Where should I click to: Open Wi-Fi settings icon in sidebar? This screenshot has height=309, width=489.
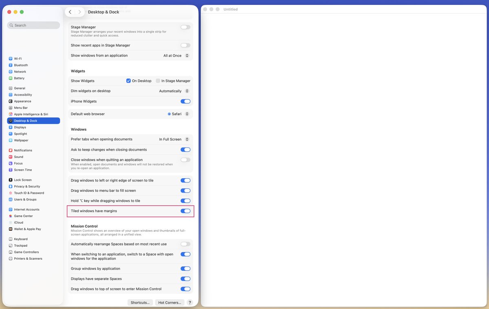(11, 59)
